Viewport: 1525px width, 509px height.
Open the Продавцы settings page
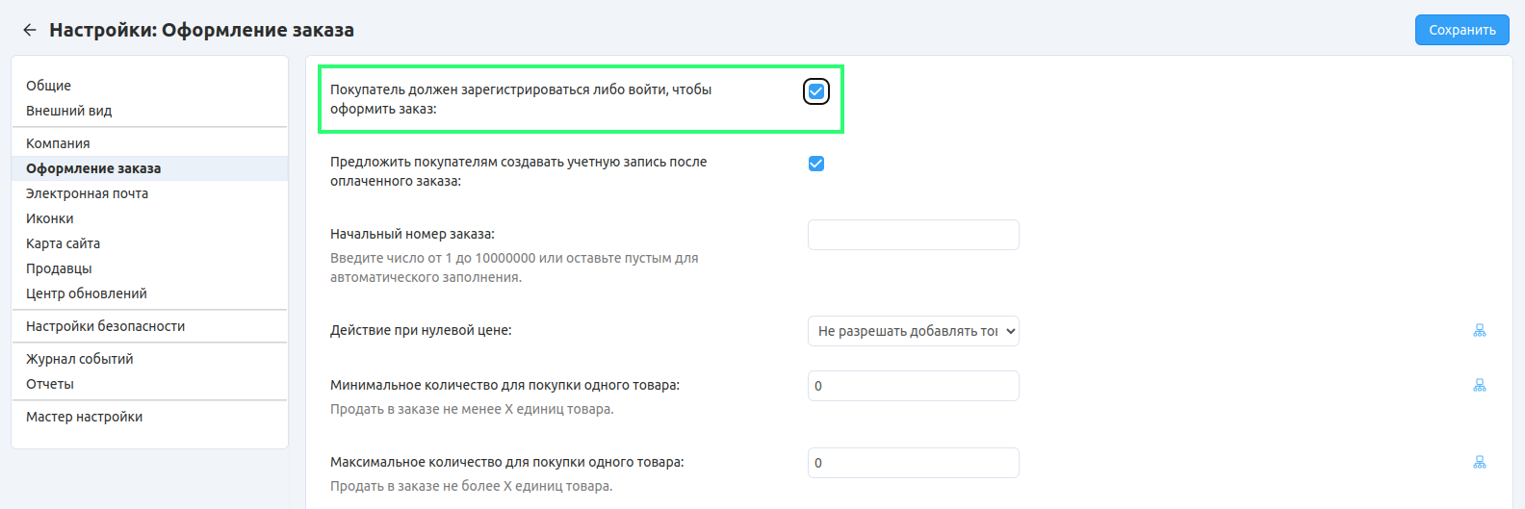59,268
